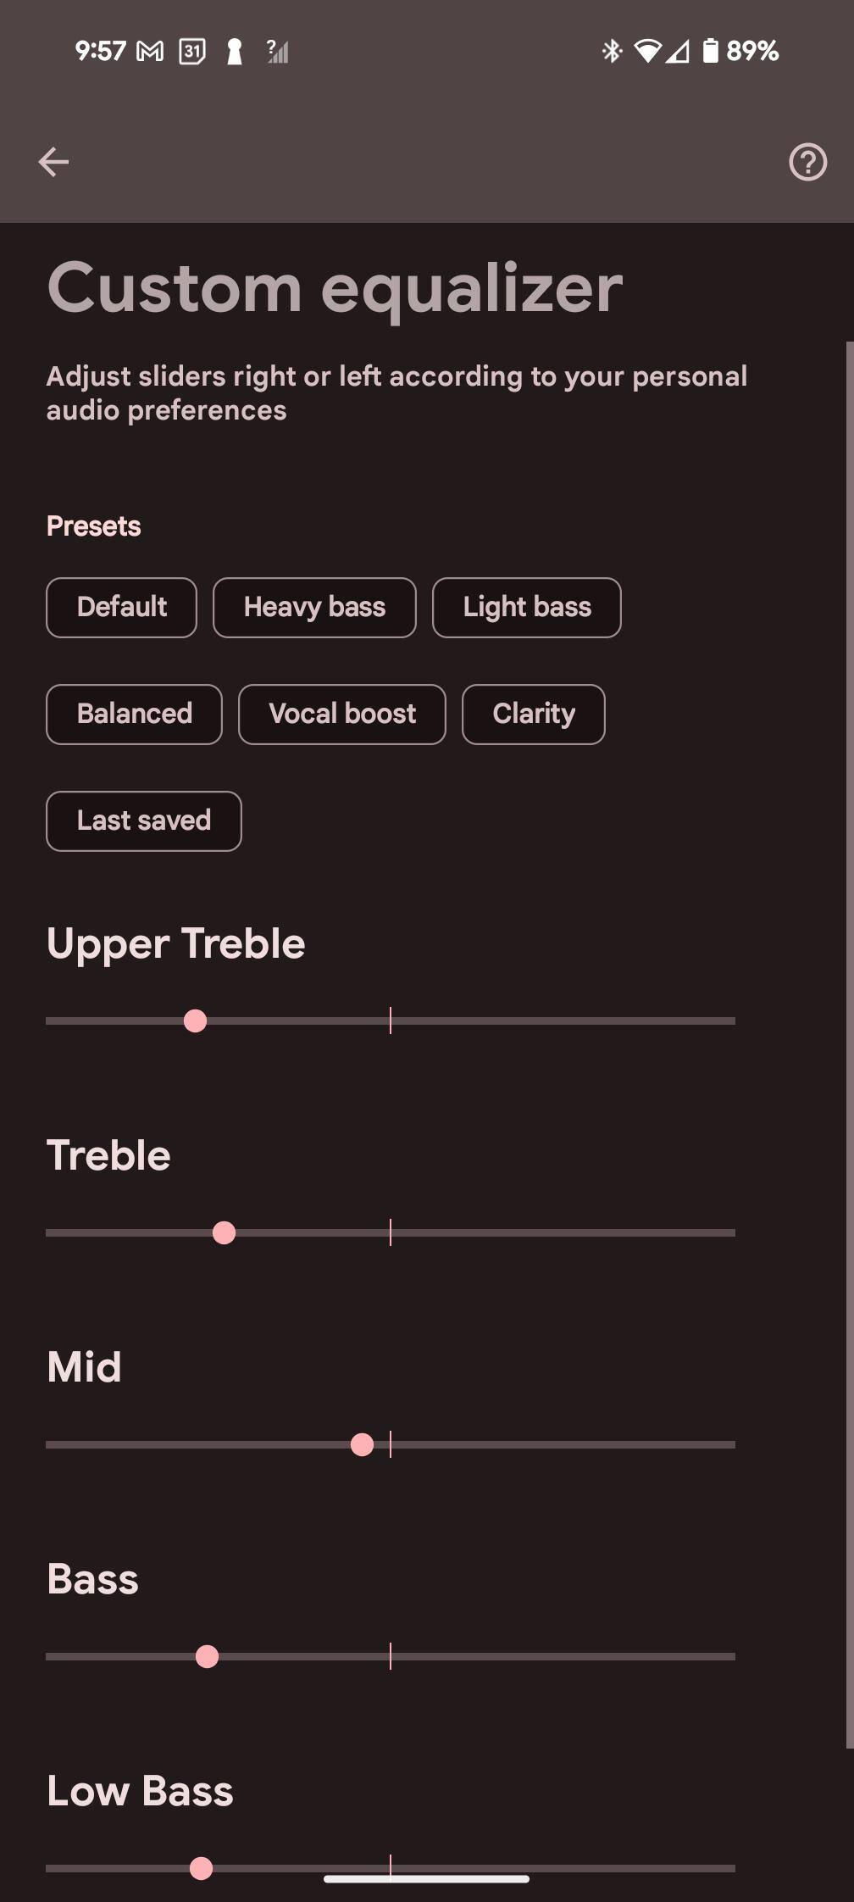Click the Low Bass slider handle

[202, 1867]
